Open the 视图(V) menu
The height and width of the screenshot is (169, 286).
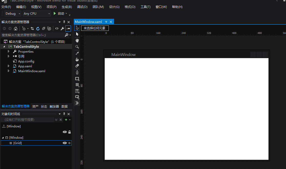point(36,7)
